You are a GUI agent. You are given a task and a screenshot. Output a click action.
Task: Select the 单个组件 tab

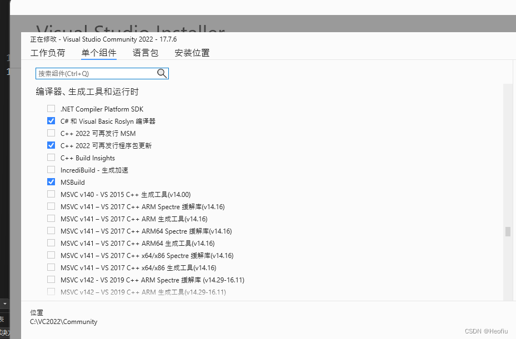click(x=99, y=53)
